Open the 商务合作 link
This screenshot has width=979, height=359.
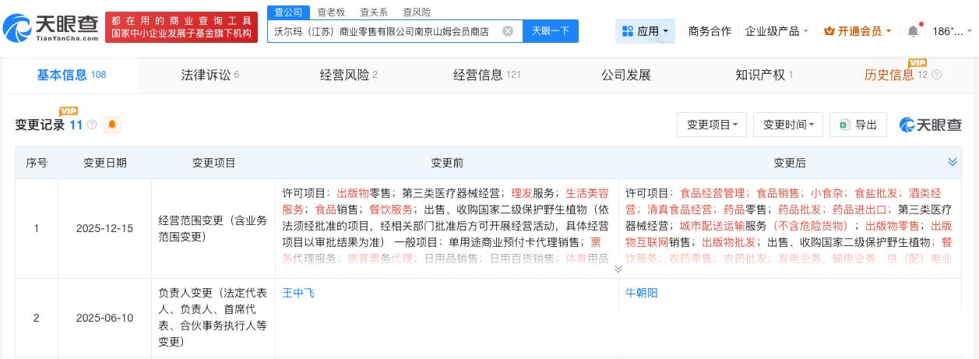point(710,31)
